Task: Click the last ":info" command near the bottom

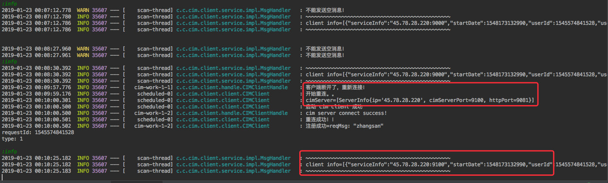Action: pyautogui.click(x=9, y=152)
